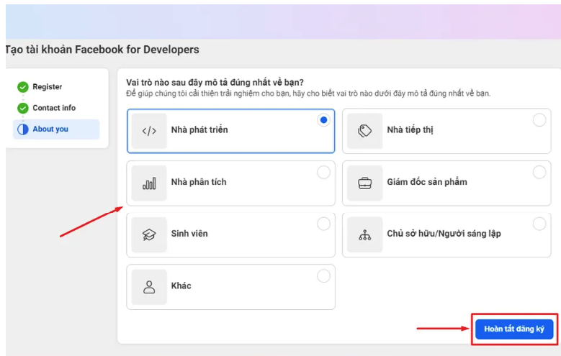Screen dimensions: 561x356
Task: Click the Nhà phát triển label text
Action: coord(199,129)
